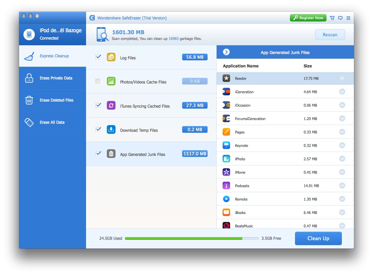Click the Register Now button
Viewport: 373px width, 275px height.
tap(308, 18)
